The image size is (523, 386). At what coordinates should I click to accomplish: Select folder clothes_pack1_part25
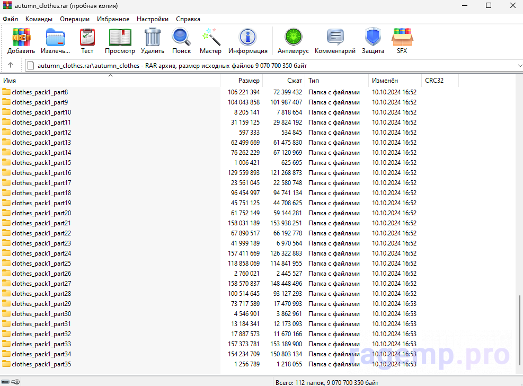click(41, 263)
